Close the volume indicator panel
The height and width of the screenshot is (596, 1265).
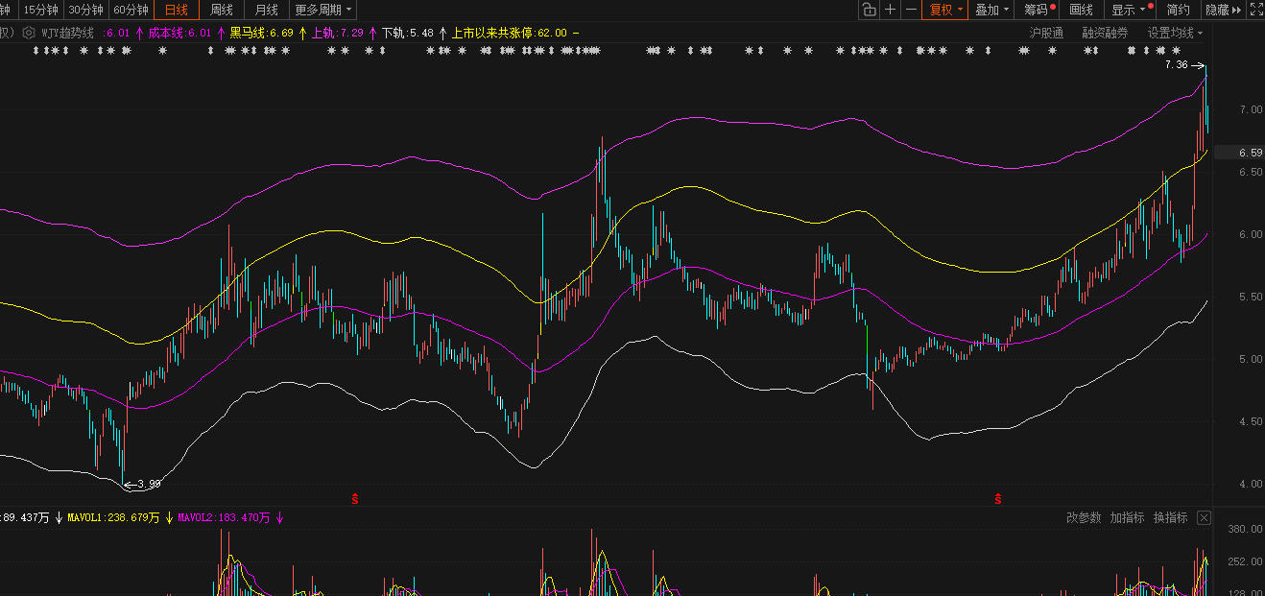1204,518
